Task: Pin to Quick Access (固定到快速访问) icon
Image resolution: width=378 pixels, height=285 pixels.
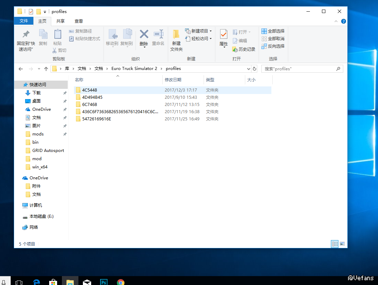Action: pos(26,34)
